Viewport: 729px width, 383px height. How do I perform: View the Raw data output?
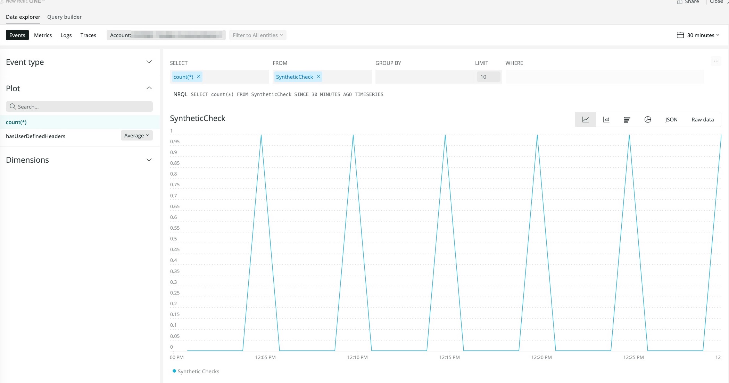click(703, 119)
